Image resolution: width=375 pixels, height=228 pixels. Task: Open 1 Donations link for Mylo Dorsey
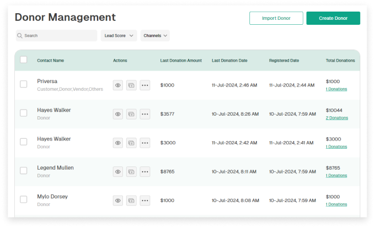pyautogui.click(x=336, y=204)
